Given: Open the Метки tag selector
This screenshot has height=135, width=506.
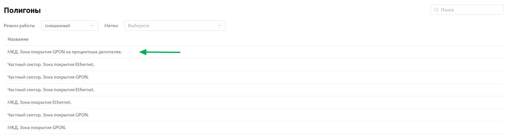Looking at the screenshot, I should (175, 26).
